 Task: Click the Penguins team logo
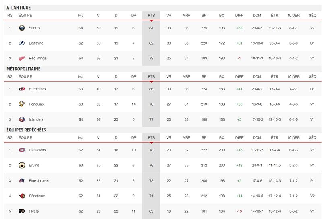coord(22,104)
